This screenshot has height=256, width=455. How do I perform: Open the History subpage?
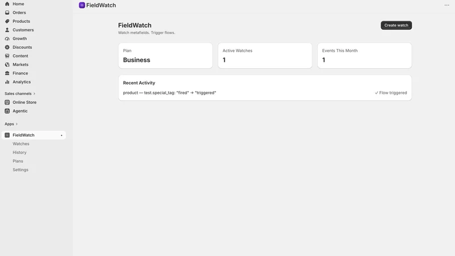(19, 152)
